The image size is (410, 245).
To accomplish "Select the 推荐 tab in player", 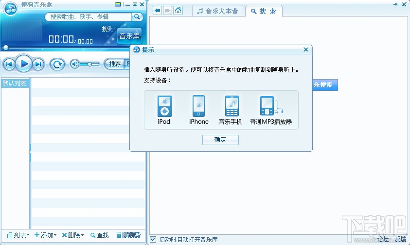I will 115,64.
